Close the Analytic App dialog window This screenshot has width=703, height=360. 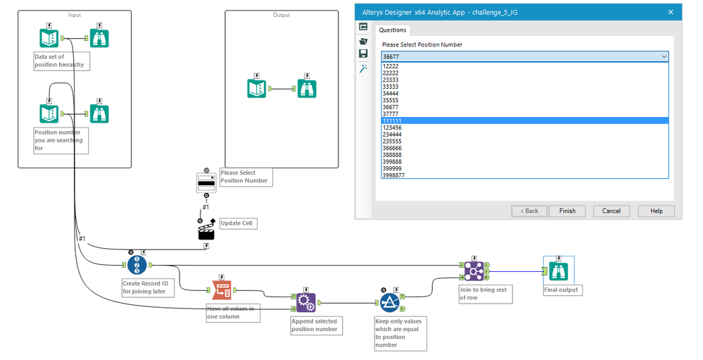(x=671, y=12)
